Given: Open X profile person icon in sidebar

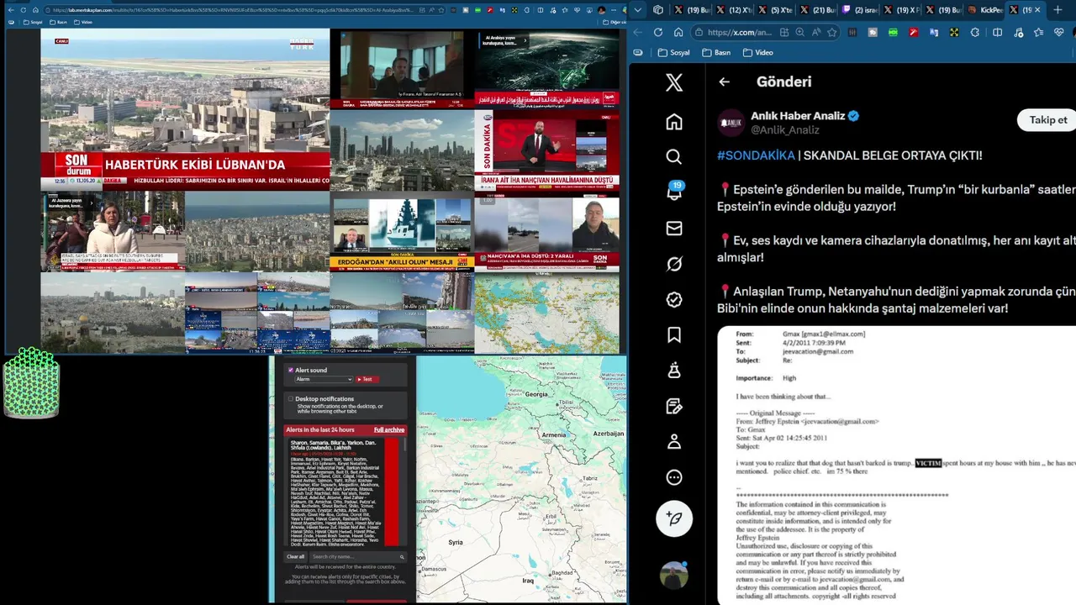Looking at the screenshot, I should coord(674,442).
